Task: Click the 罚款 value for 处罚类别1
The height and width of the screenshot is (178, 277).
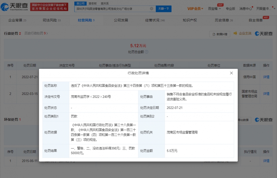Action: coord(74,117)
